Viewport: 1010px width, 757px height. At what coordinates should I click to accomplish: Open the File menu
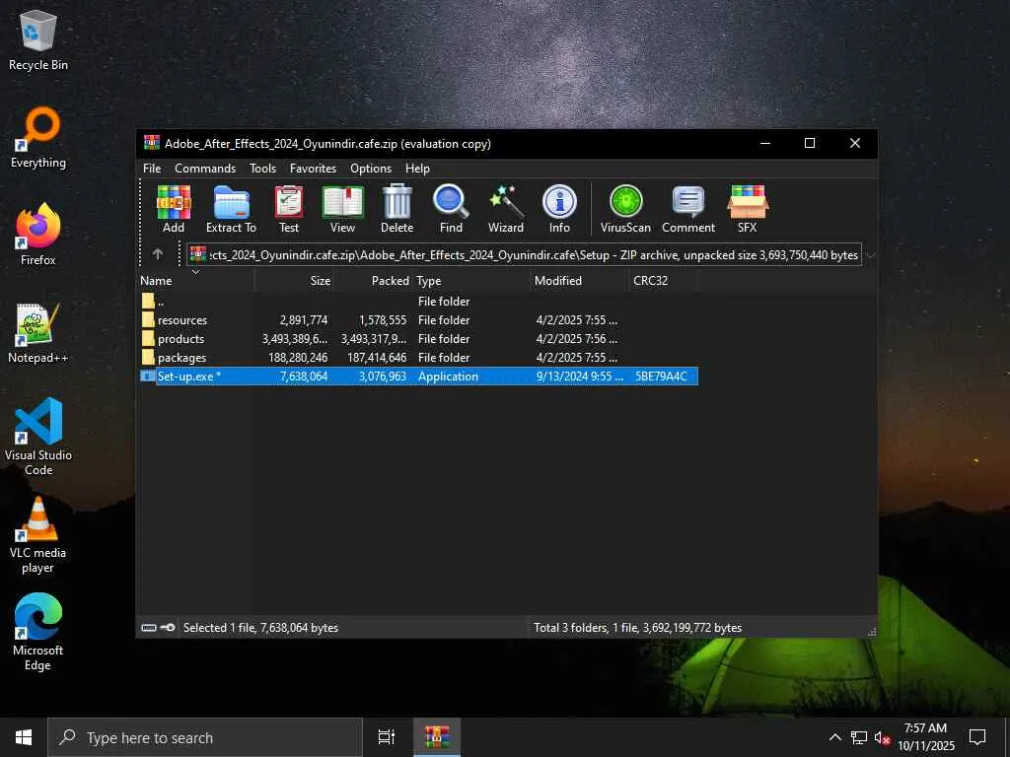(152, 168)
